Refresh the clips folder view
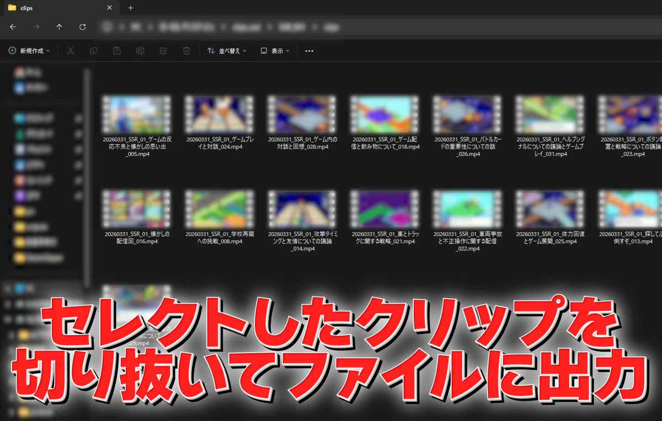 [83, 27]
